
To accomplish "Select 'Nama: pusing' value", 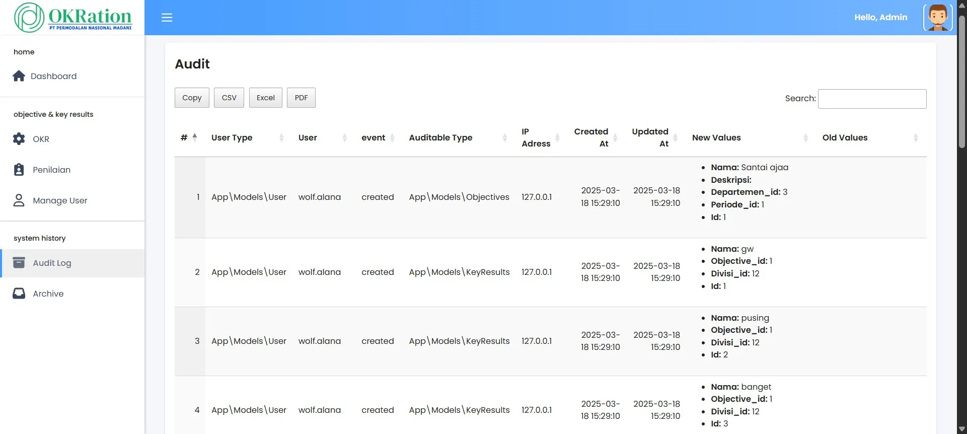I will click(740, 318).
